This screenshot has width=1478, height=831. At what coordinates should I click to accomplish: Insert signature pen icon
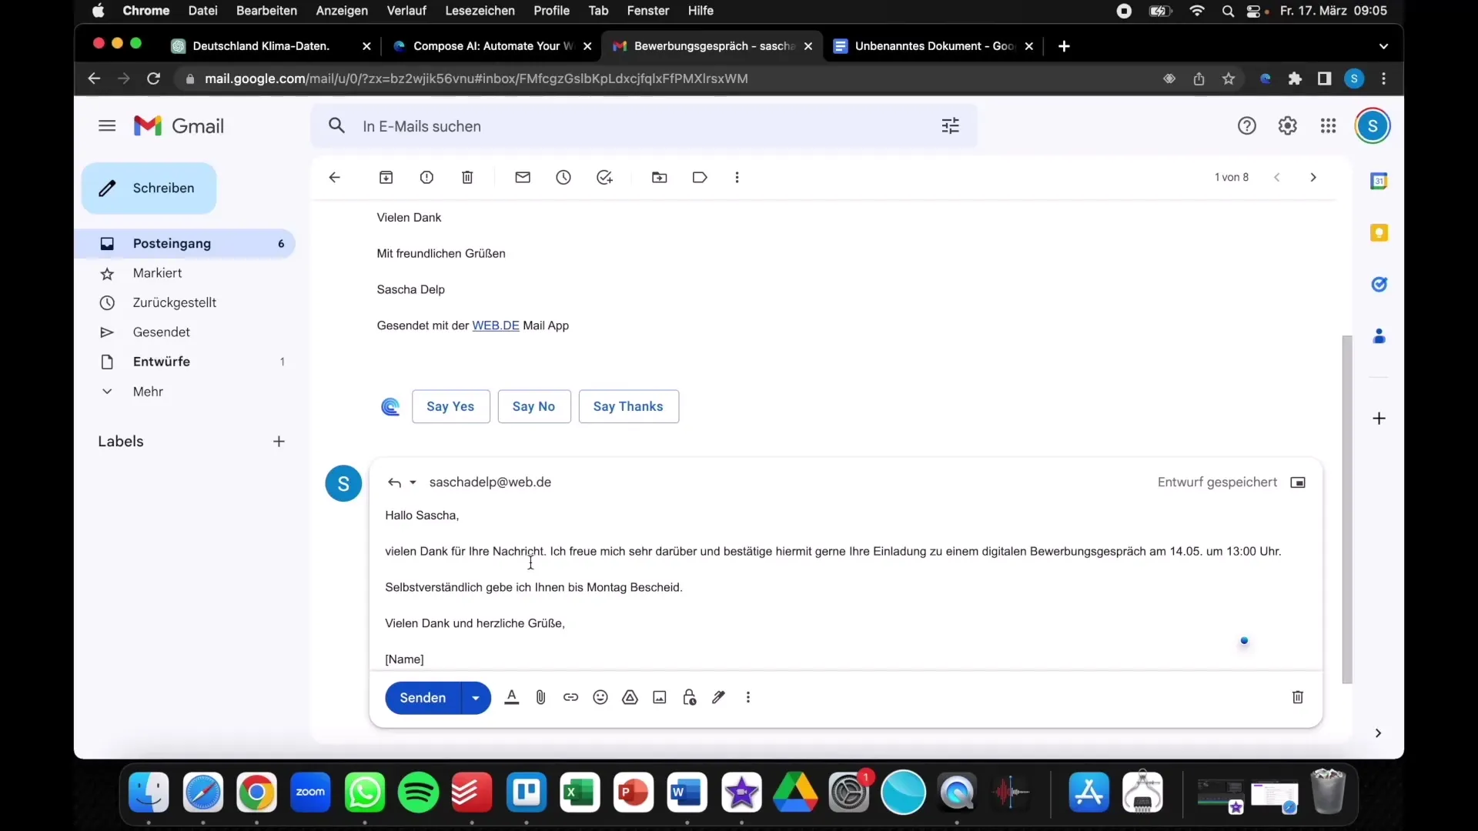[x=718, y=698]
